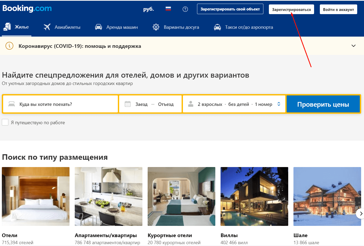The width and height of the screenshot is (364, 246).
Task: Open the Такси от/до аэропорта tab
Action: (249, 27)
